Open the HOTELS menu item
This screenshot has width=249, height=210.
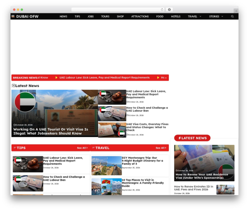(176, 16)
